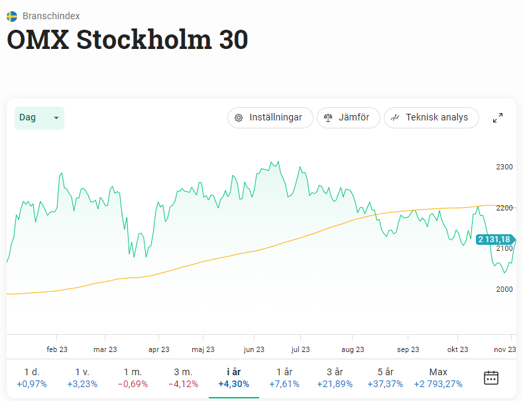Show the 3 år period
Screen dimensions: 523x401
[x=335, y=378]
